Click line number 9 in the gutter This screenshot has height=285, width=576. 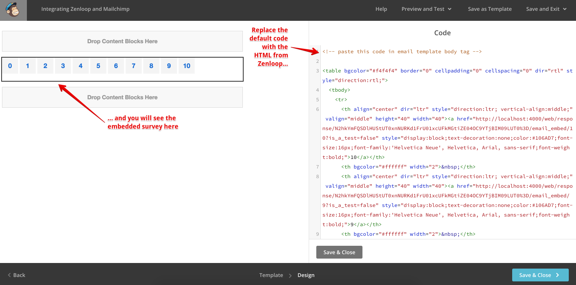click(x=318, y=234)
